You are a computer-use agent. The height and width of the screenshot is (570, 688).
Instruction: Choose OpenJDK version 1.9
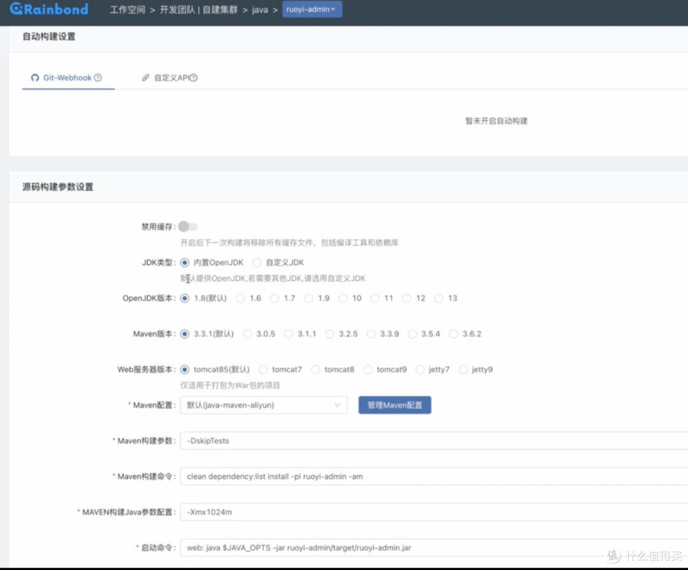[x=308, y=298]
